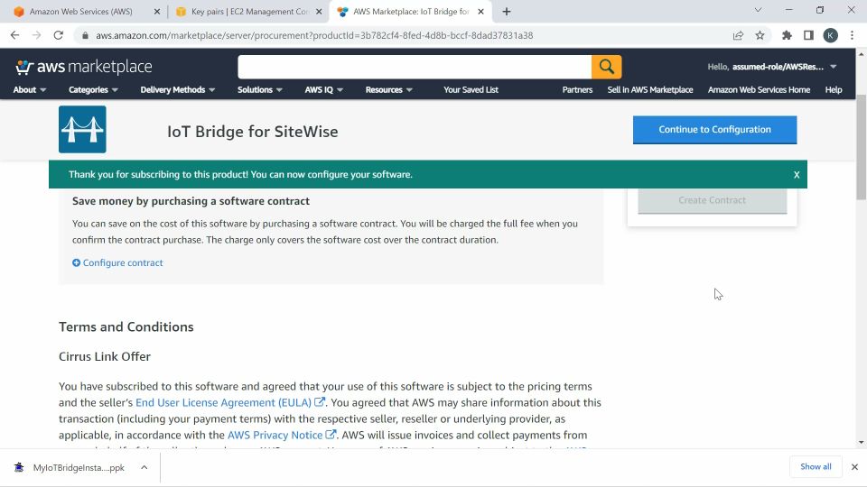This screenshot has width=867, height=487.
Task: Close the downloads bar
Action: tap(855, 467)
